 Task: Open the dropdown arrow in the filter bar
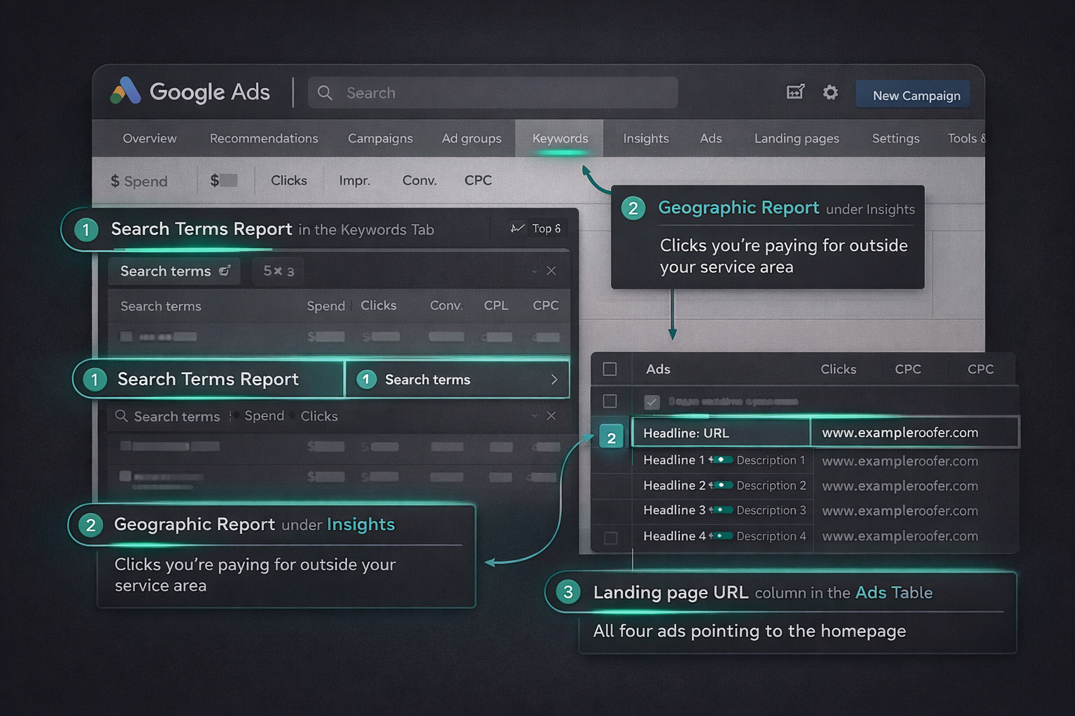coord(534,416)
